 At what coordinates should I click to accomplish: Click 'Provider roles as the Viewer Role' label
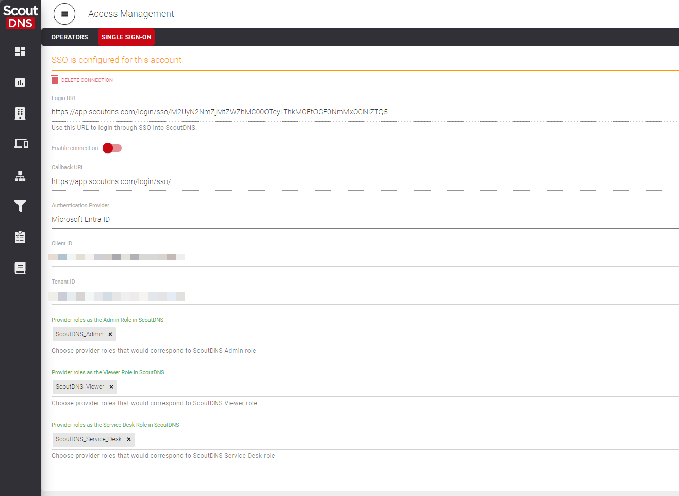click(108, 373)
